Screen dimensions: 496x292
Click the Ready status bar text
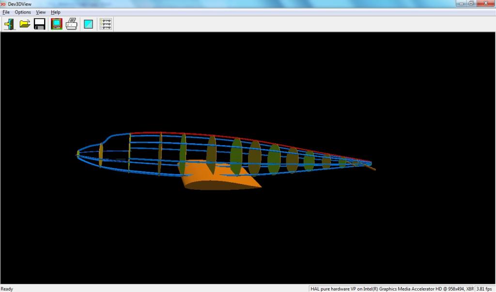(7, 289)
